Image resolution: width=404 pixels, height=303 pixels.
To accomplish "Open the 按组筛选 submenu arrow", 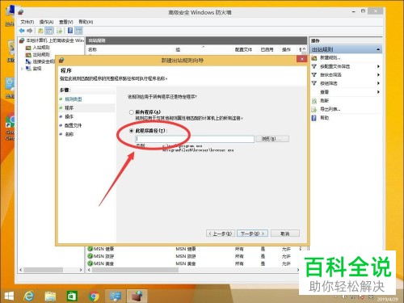I will 378,83.
